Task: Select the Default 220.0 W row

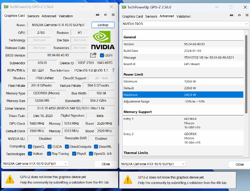Action: point(183,88)
